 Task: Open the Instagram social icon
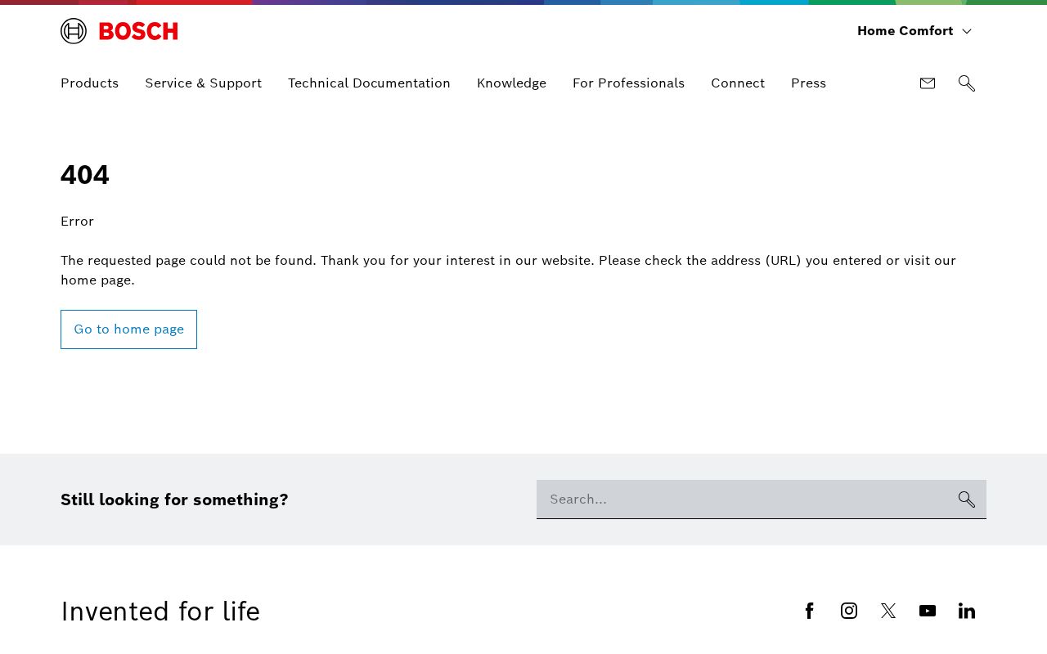click(x=849, y=611)
